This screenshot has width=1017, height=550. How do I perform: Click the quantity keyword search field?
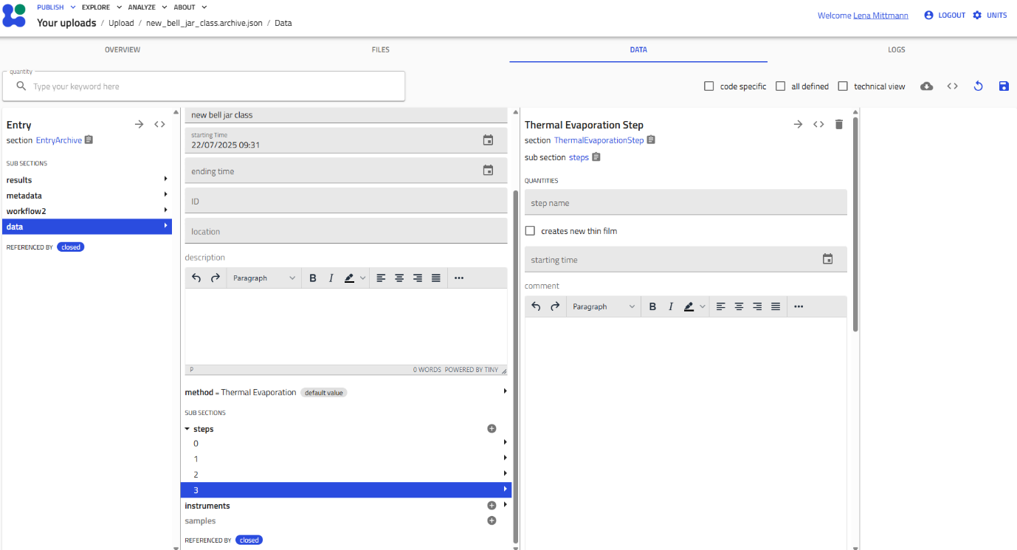(204, 86)
